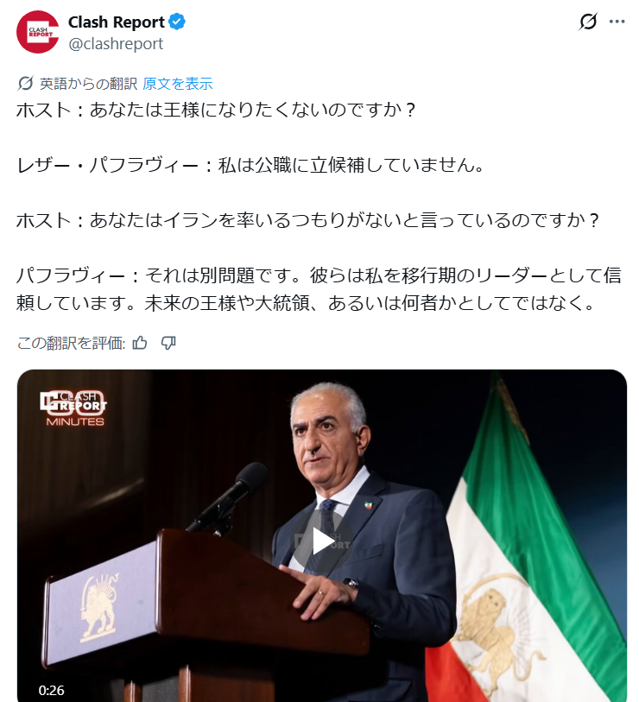This screenshot has height=702, width=639.
Task: Play the embedded video
Action: tap(322, 542)
